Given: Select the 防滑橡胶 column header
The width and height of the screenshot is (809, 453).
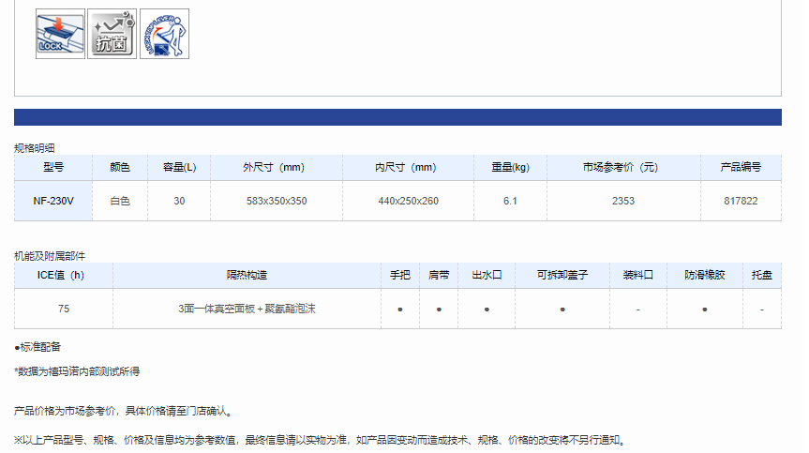Looking at the screenshot, I should [x=705, y=275].
